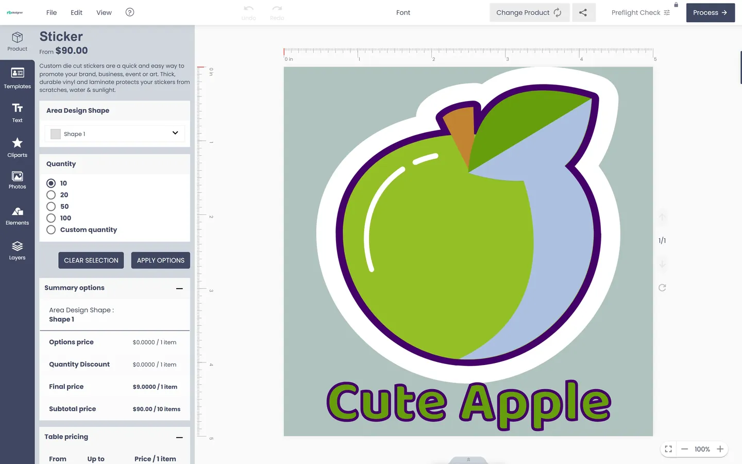Select Custom quantity radio option
The image size is (742, 464).
(51, 230)
